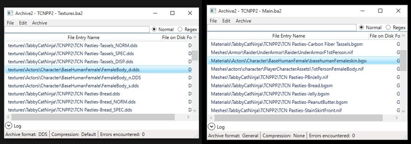Viewport: 411px width, 144px height.
Task: Select Normal radio in Textures.ba2 window
Action: pos(154,29)
